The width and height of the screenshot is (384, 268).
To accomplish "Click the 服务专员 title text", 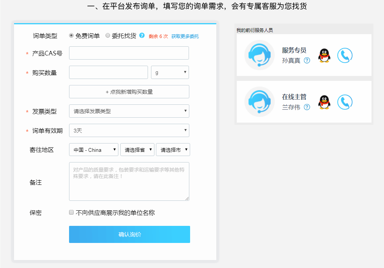I will (x=294, y=50).
